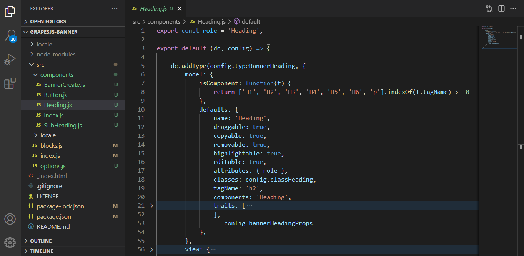Screen dimensions: 524x256
Task: Open the Explorer view in activity bar
Action: pos(10,12)
